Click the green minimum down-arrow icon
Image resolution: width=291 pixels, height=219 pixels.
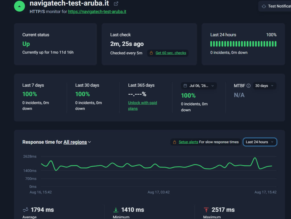(x=116, y=210)
